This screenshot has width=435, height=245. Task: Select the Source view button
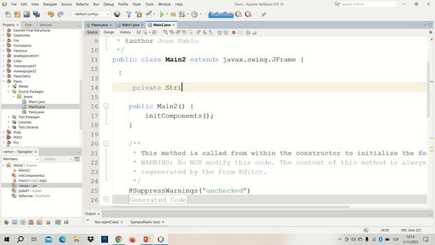pyautogui.click(x=92, y=32)
